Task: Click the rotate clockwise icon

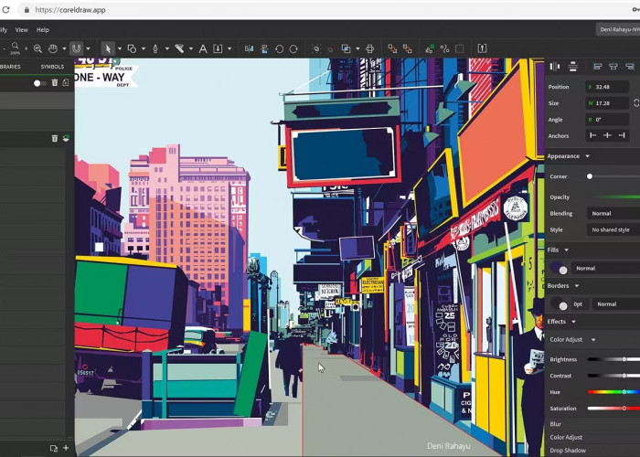Action: coord(293,48)
